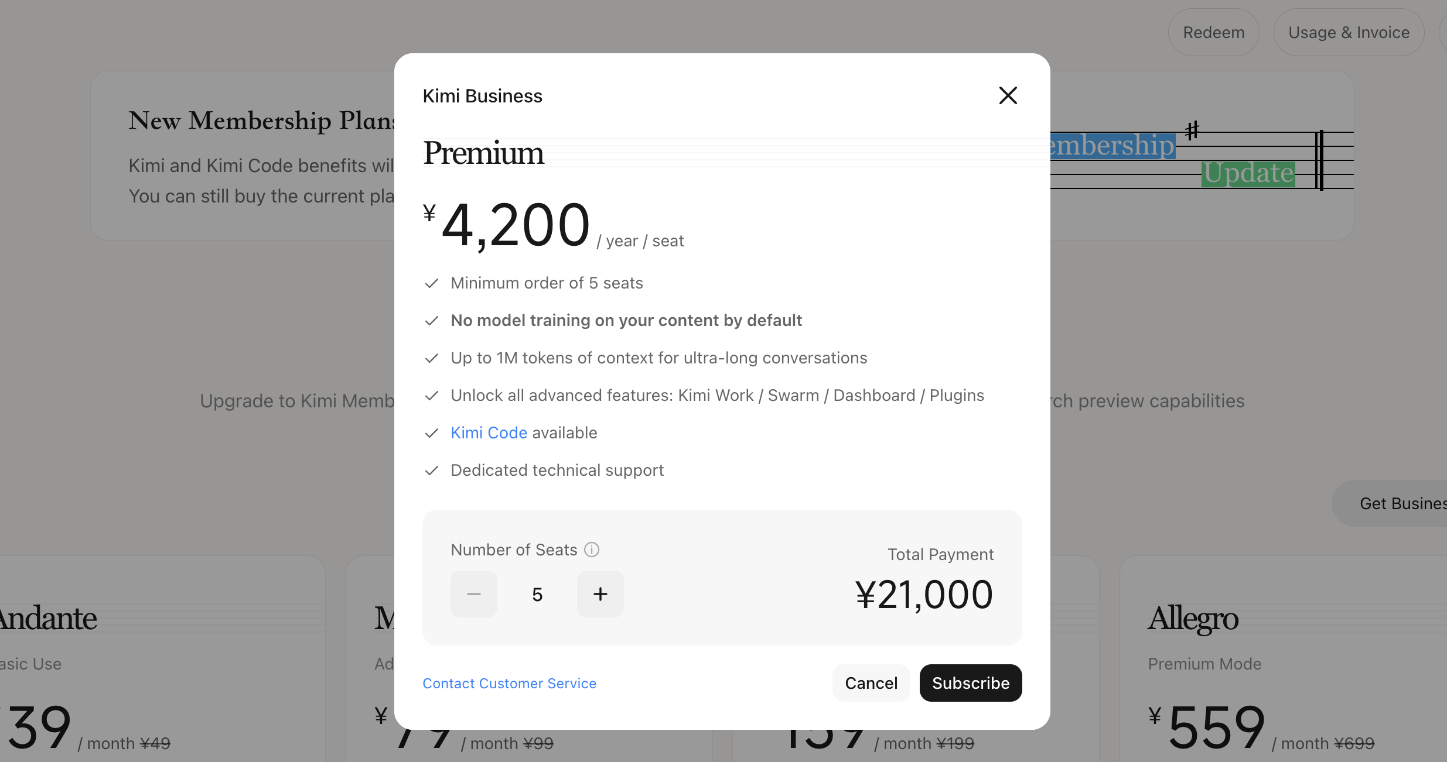Click checkmark beside No model training item
1447x762 pixels.
[x=432, y=321]
